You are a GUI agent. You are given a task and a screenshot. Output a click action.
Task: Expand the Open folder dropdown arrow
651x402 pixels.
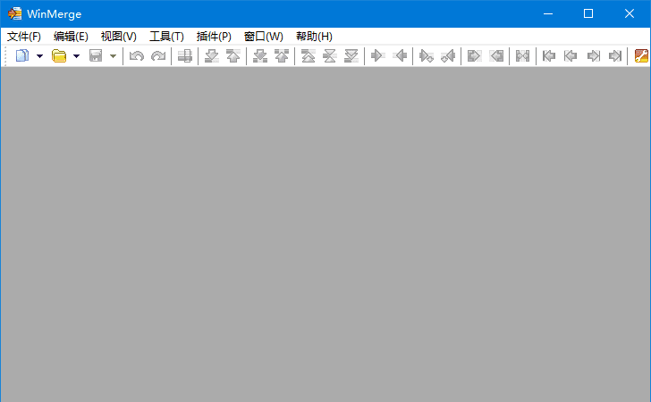click(x=76, y=56)
